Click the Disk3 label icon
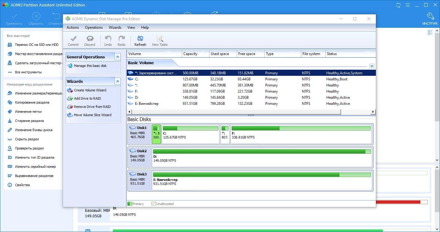This screenshot has height=232, width=440. coord(133,174)
